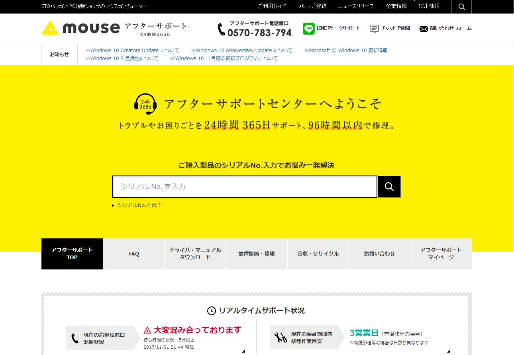The height and width of the screenshot is (355, 514).
Task: Open the アフターサポート マイページ tab
Action: (x=441, y=254)
